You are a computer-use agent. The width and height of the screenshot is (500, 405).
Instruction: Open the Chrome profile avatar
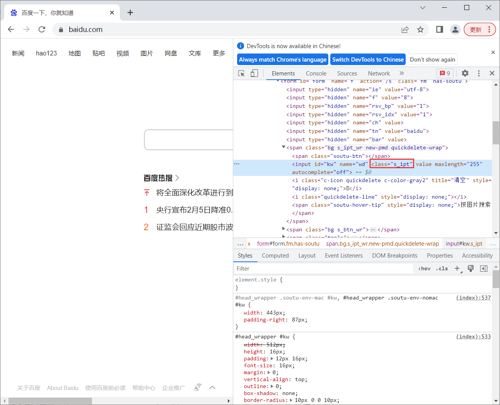(455, 30)
